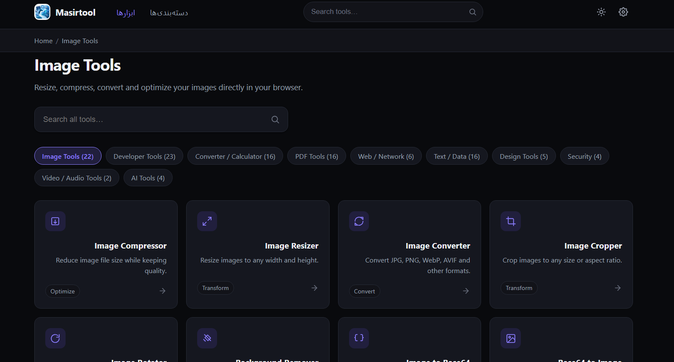The height and width of the screenshot is (362, 674).
Task: Open the Image Converter card title
Action: coord(438,246)
